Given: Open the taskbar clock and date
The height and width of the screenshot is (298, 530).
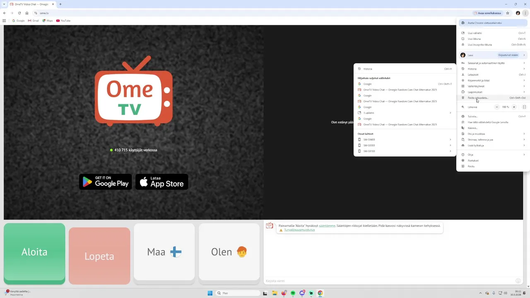Looking at the screenshot, I should pyautogui.click(x=516, y=293).
